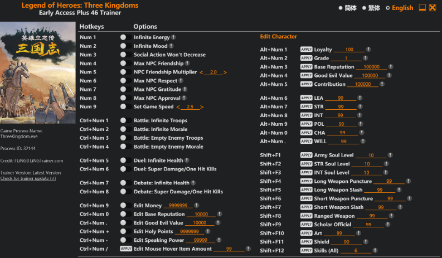Click info icon beside Grade value

365,58
